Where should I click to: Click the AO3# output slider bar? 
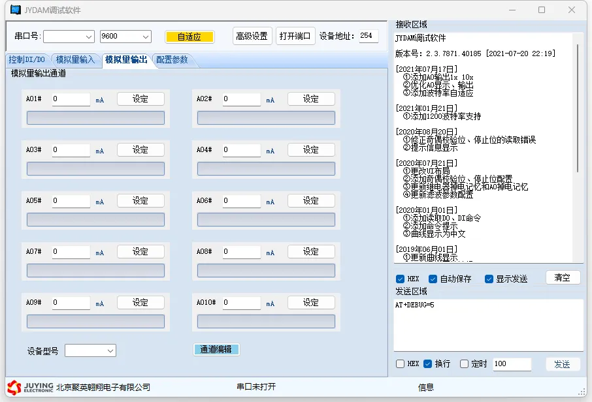pos(95,168)
